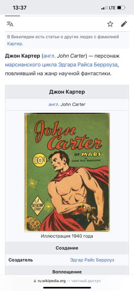Tap the ru.wikipedia.org address bar

point(67,281)
